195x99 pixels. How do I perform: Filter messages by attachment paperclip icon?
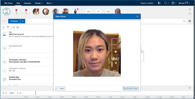[13, 27]
